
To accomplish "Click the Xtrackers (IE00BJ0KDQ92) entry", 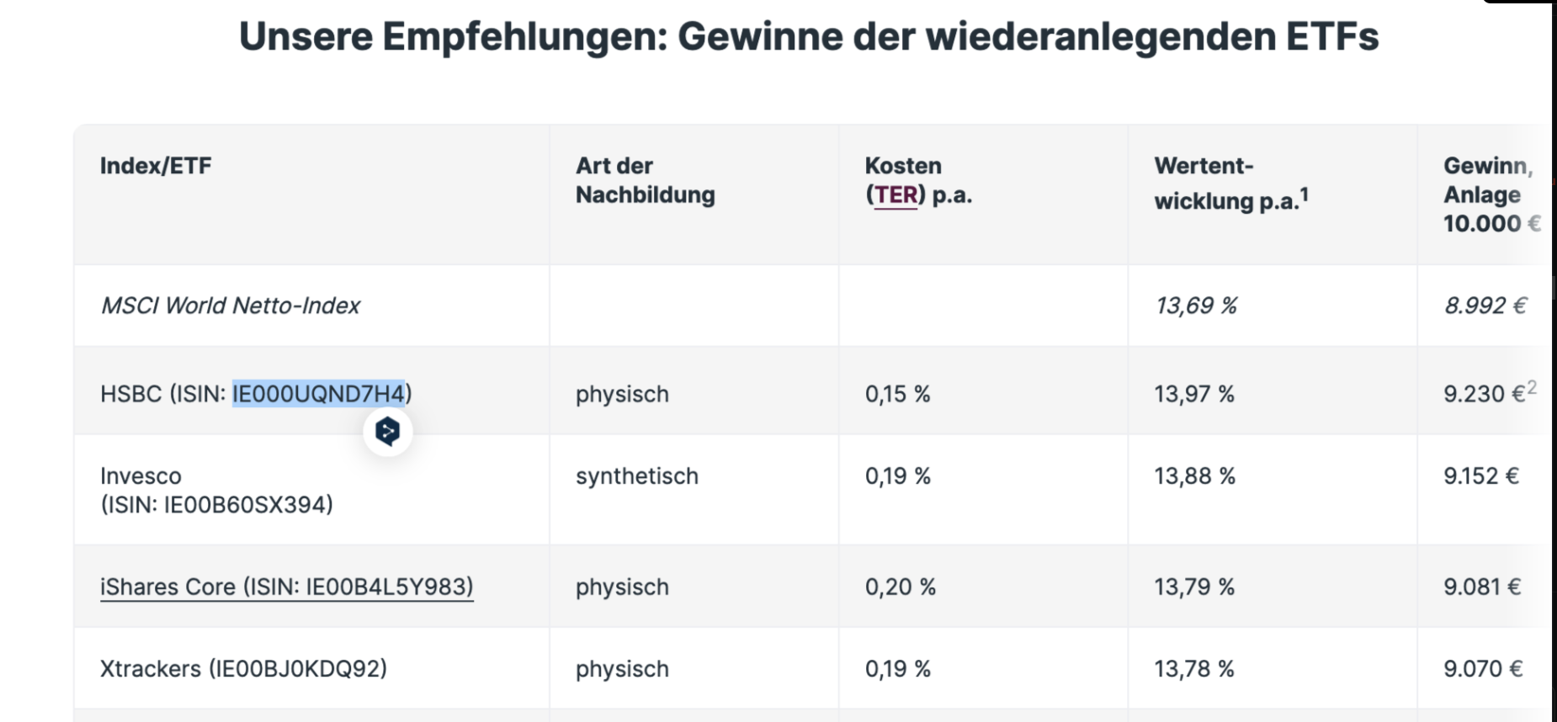I will pyautogui.click(x=243, y=669).
